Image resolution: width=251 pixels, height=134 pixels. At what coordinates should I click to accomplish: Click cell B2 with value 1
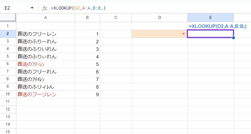click(87, 34)
